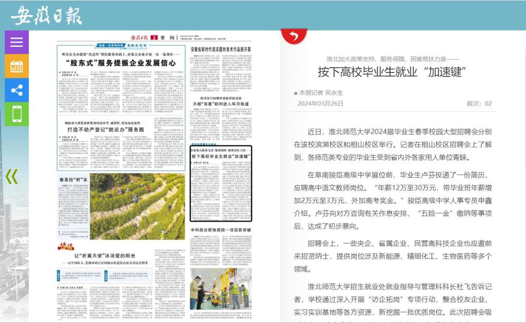This screenshot has width=526, height=323.
Task: Open the 中科院合肥物质院一项目获突破 article
Action: coord(220,230)
